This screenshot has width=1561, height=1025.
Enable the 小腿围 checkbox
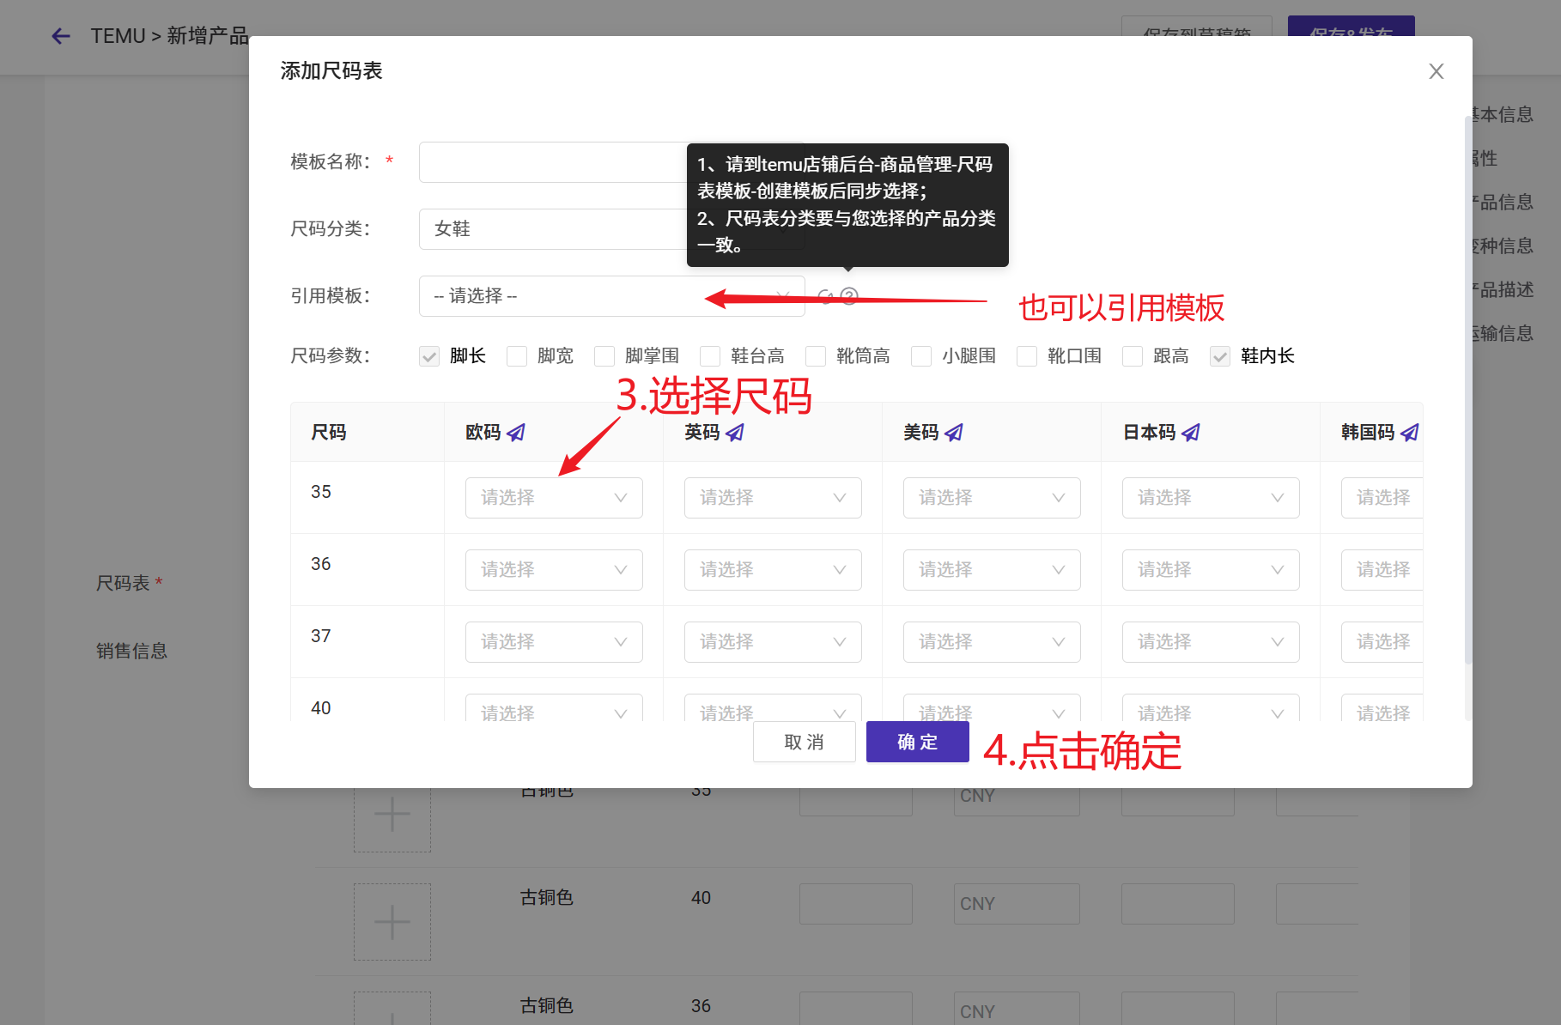[x=921, y=356]
